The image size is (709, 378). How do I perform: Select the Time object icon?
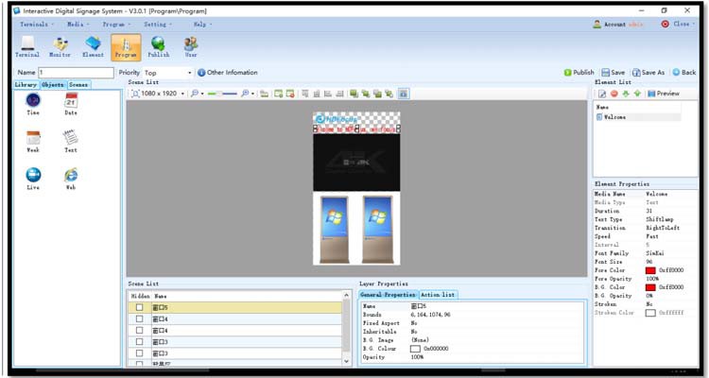point(33,102)
